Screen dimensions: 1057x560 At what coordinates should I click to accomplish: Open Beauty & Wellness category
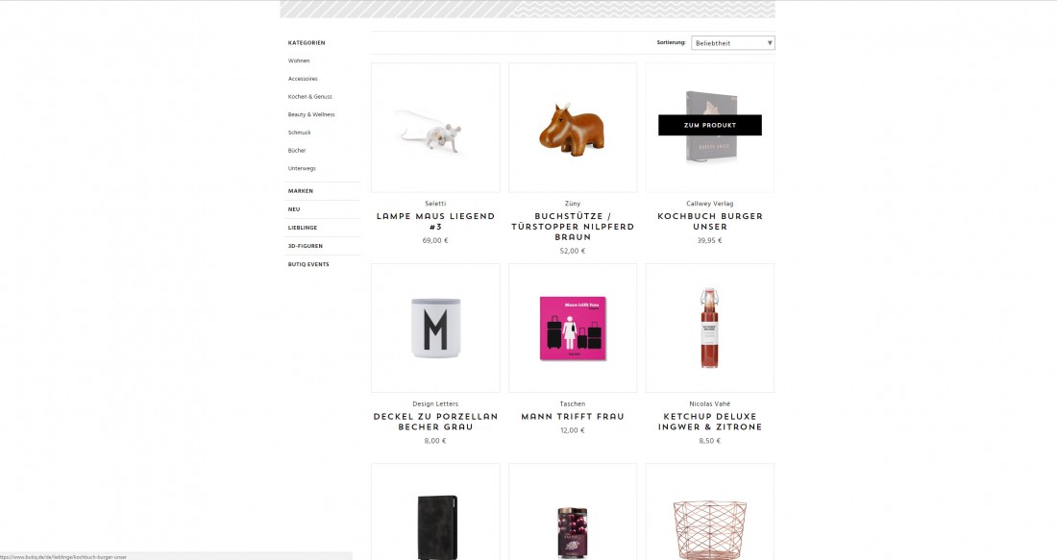click(311, 114)
